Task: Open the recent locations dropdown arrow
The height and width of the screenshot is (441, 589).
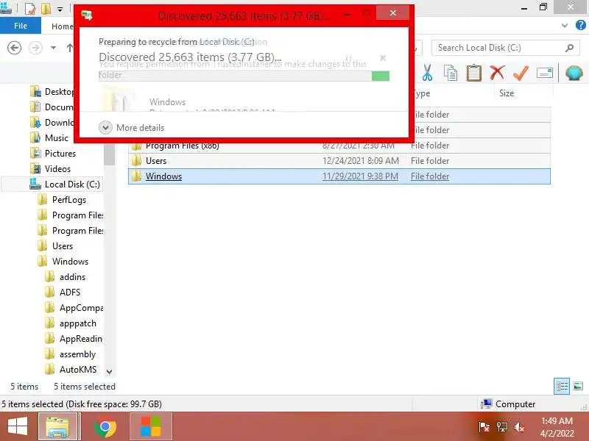Action: pyautogui.click(x=53, y=48)
